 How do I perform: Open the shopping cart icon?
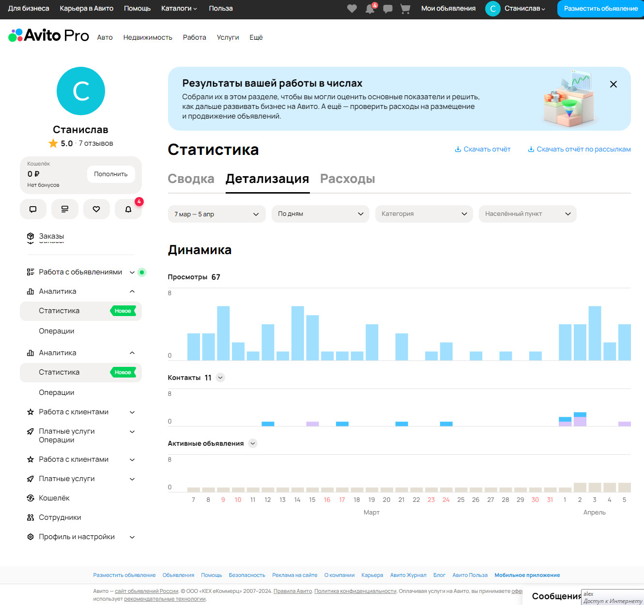(405, 9)
